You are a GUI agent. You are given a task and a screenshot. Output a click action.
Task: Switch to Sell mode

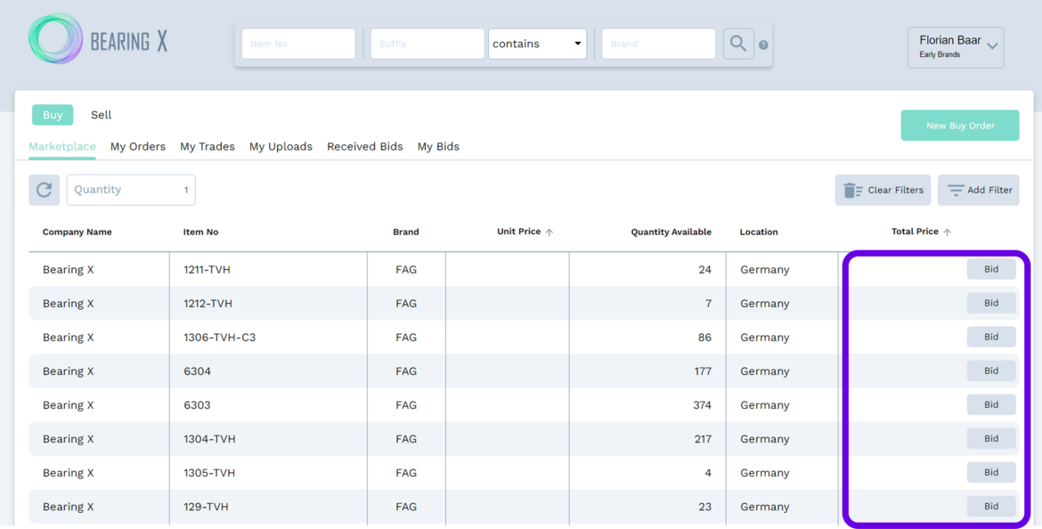[102, 115]
